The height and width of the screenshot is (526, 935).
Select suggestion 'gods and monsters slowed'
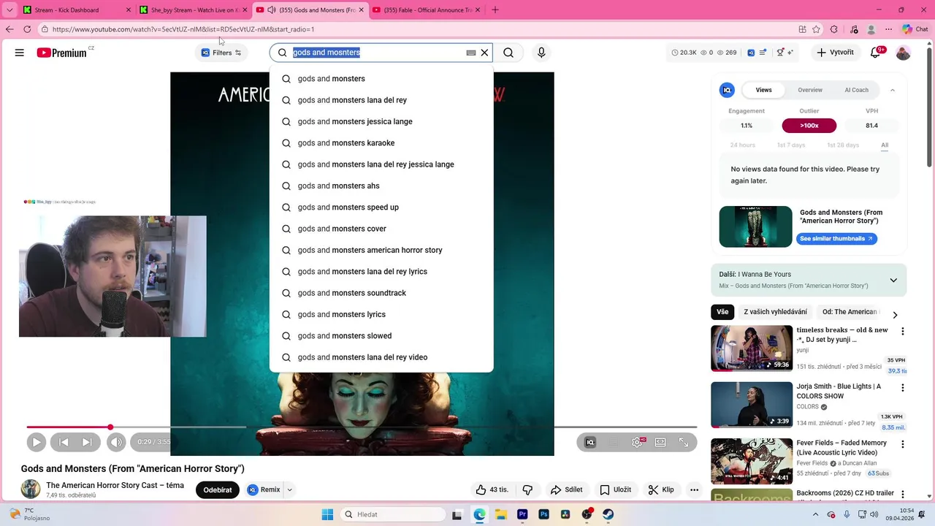tap(381, 336)
